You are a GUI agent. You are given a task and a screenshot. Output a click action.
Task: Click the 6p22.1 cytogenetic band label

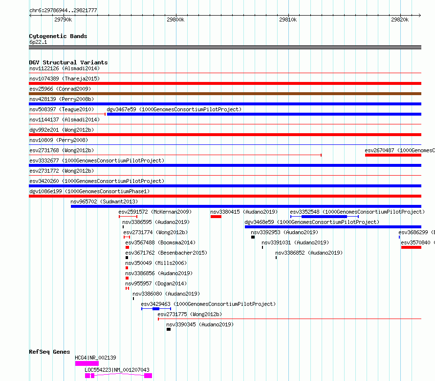38,42
